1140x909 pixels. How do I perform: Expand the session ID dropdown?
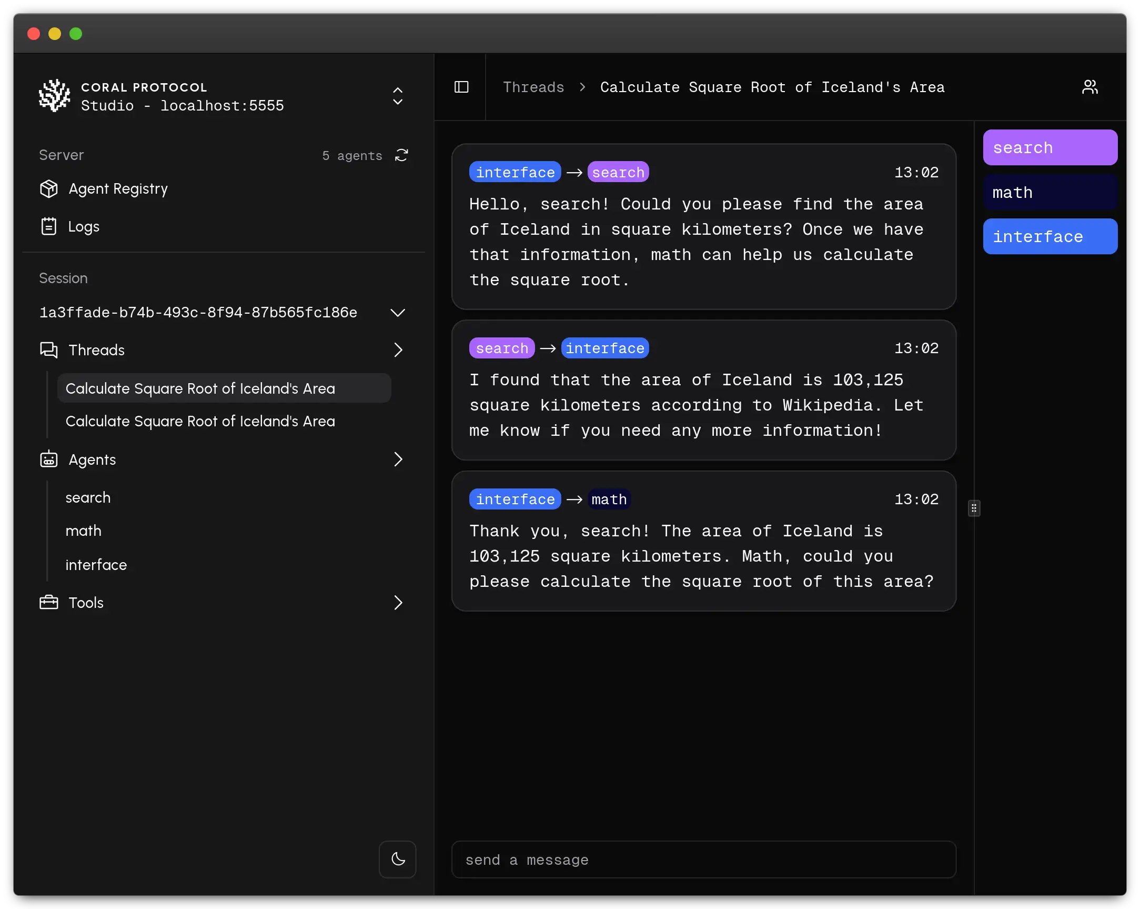(398, 312)
